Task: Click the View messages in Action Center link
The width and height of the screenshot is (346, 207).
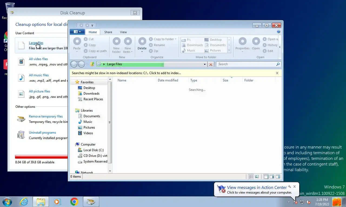Action: click(257, 187)
